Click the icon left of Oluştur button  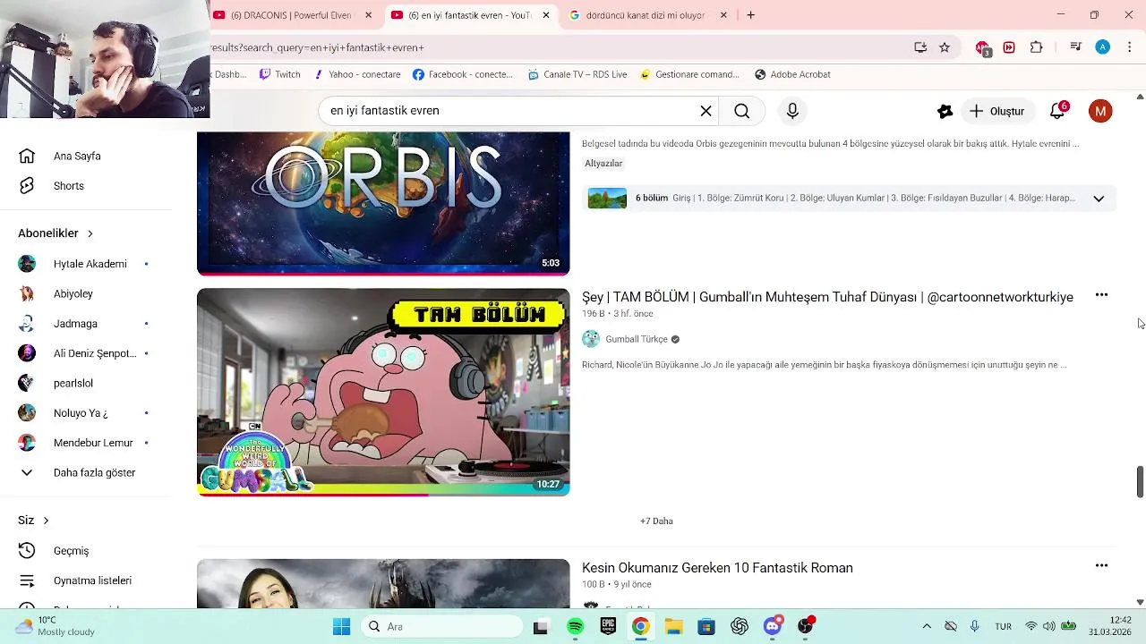pyautogui.click(x=945, y=111)
